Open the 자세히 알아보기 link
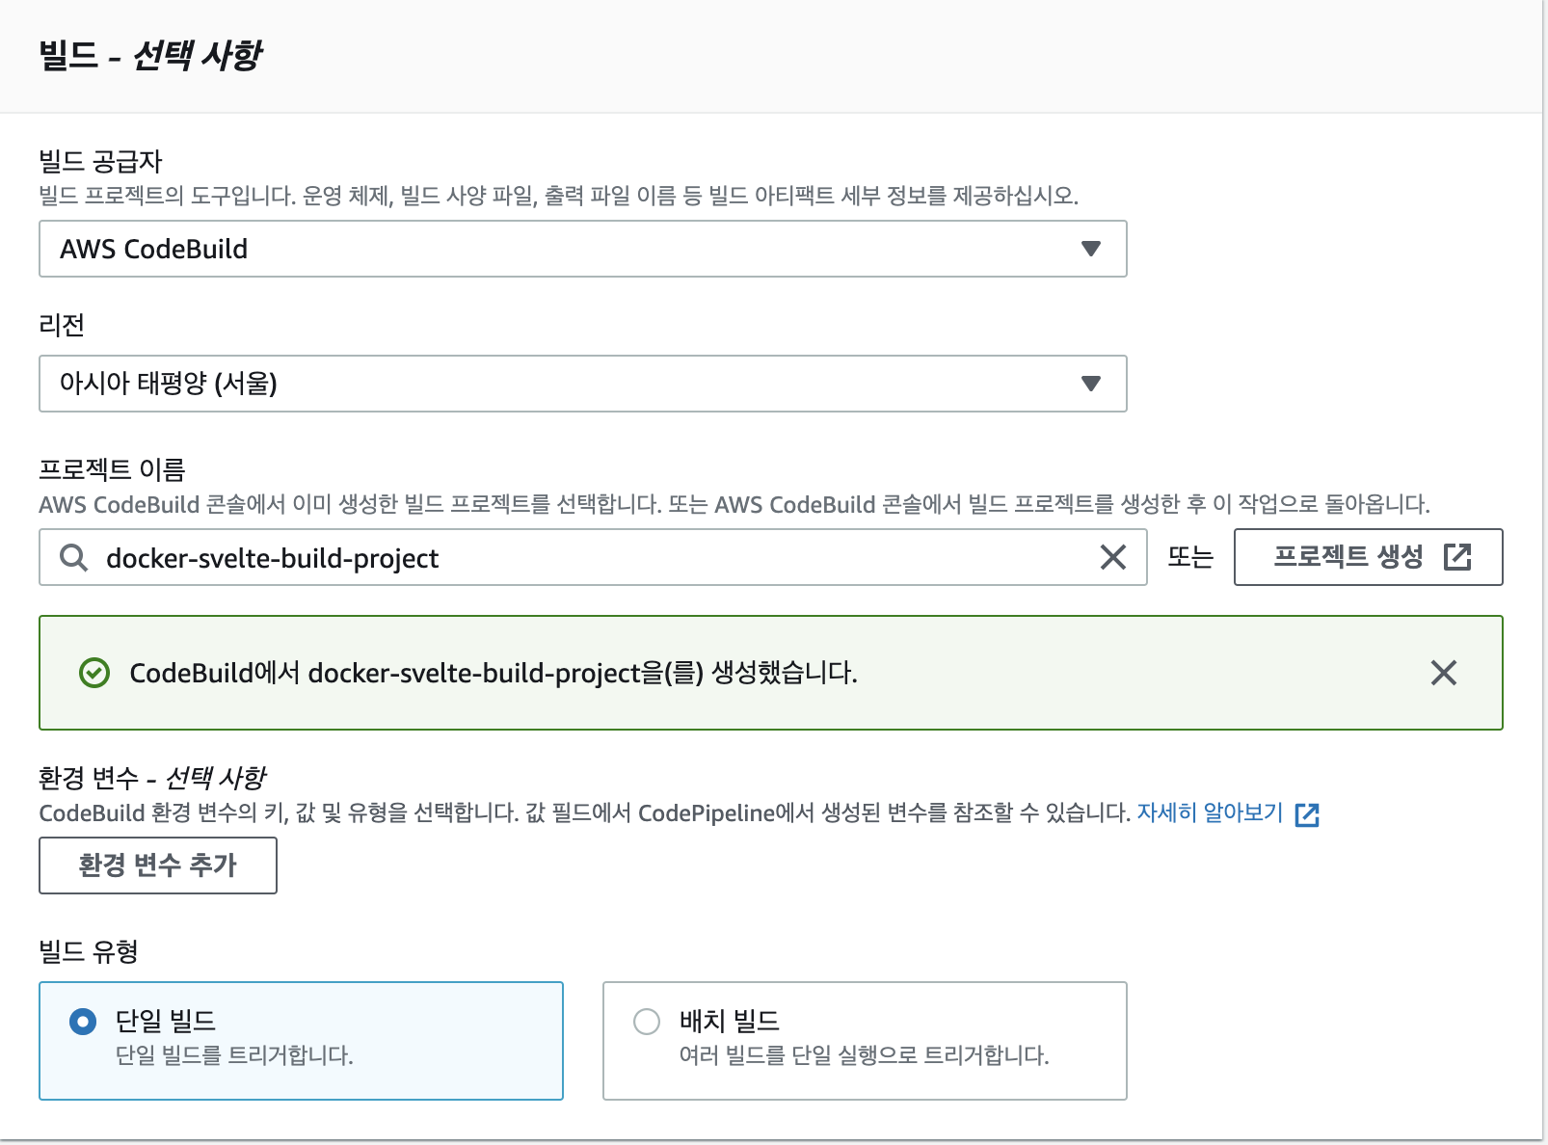The image size is (1548, 1145). point(1210,813)
